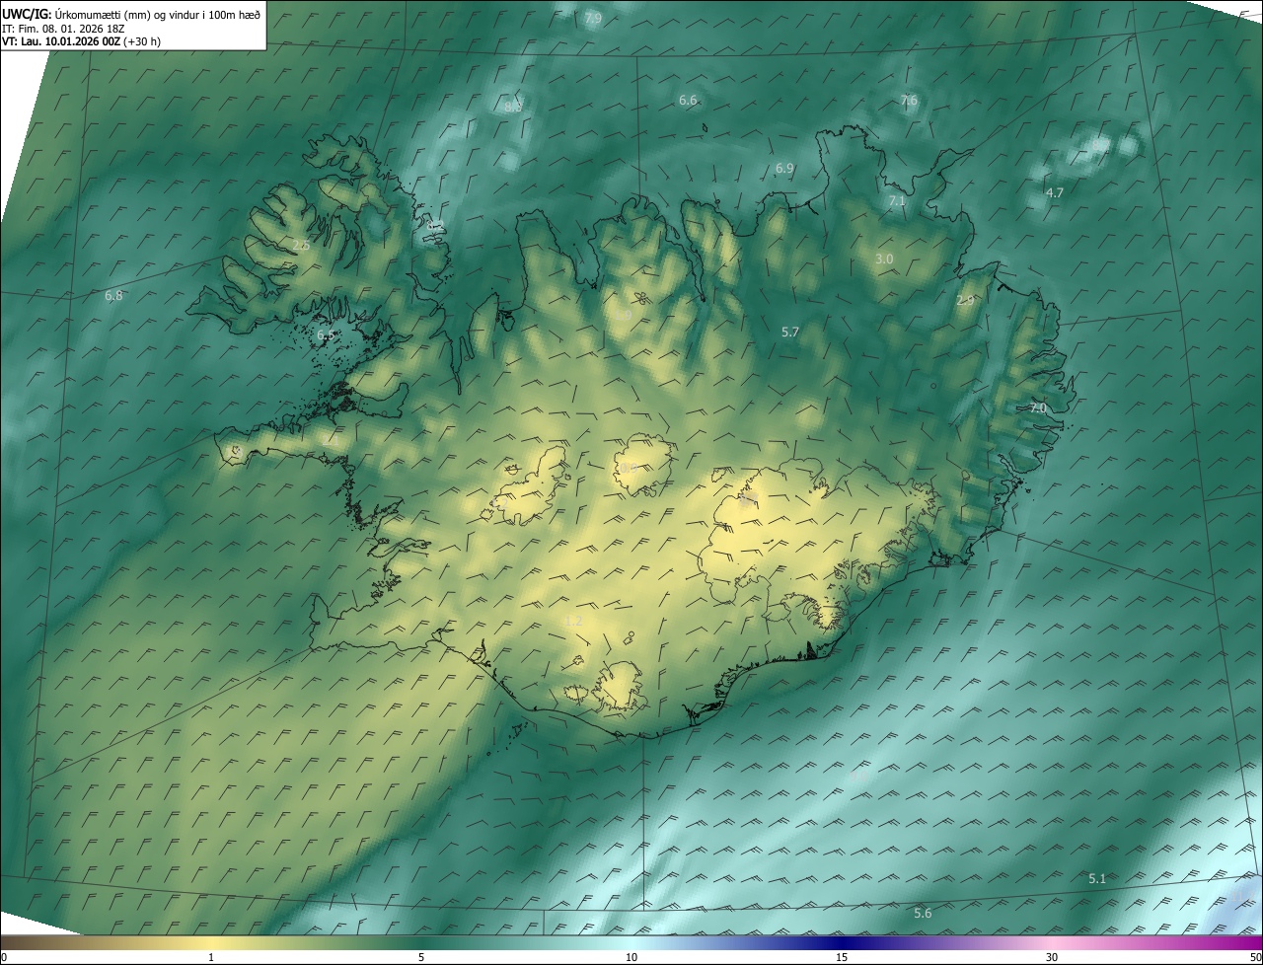Click the 7.6 value on the map
The width and height of the screenshot is (1263, 965).
(x=909, y=101)
